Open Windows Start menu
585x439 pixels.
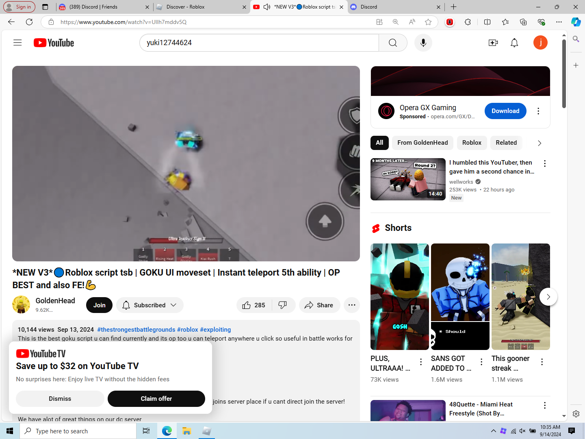click(10, 431)
